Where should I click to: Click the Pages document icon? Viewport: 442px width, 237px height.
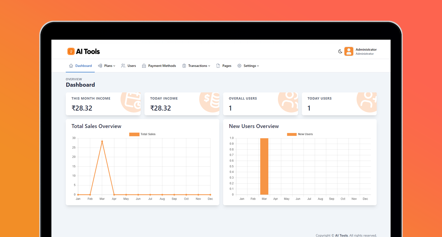click(x=218, y=66)
